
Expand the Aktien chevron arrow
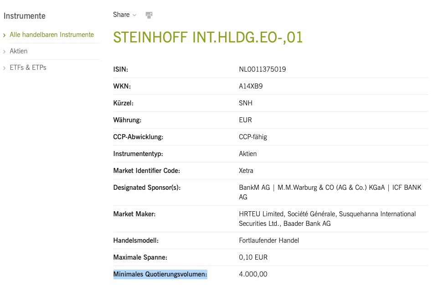[5, 51]
